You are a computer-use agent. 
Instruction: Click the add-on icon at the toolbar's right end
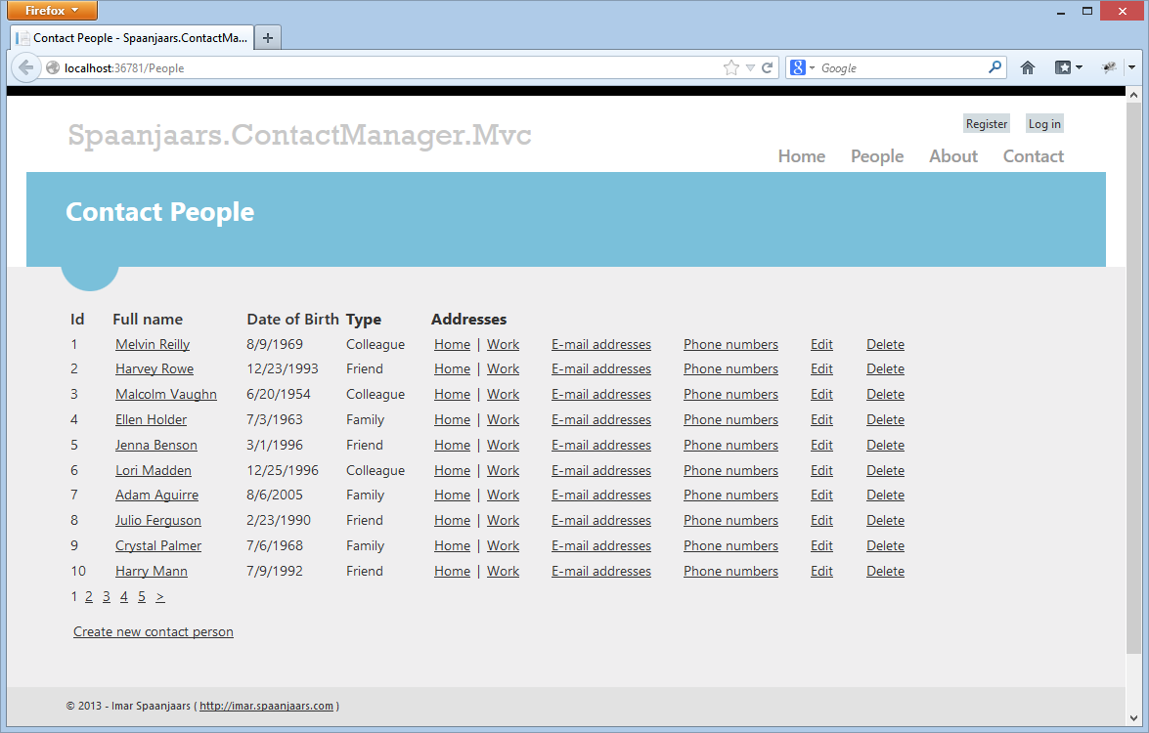tap(1109, 67)
